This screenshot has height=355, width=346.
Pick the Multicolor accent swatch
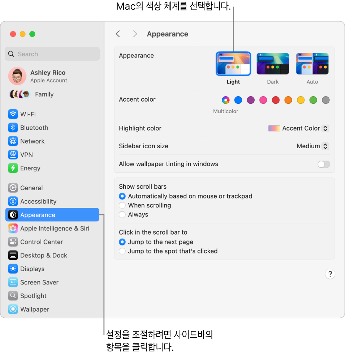pos(225,100)
